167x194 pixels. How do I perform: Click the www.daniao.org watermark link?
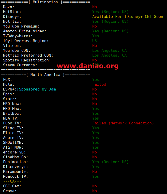[88, 66]
